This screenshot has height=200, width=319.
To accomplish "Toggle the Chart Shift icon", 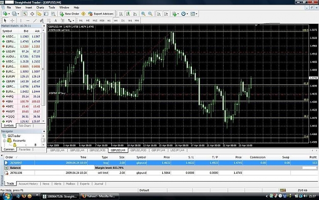I will tap(166, 14).
